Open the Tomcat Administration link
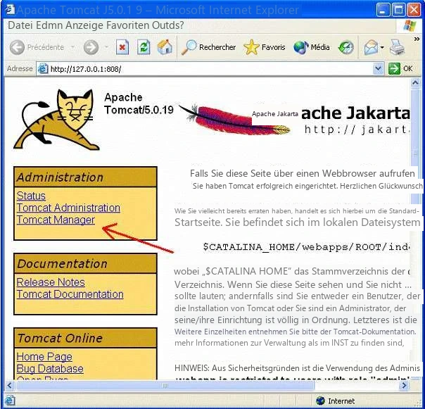The height and width of the screenshot is (409, 425). click(68, 208)
